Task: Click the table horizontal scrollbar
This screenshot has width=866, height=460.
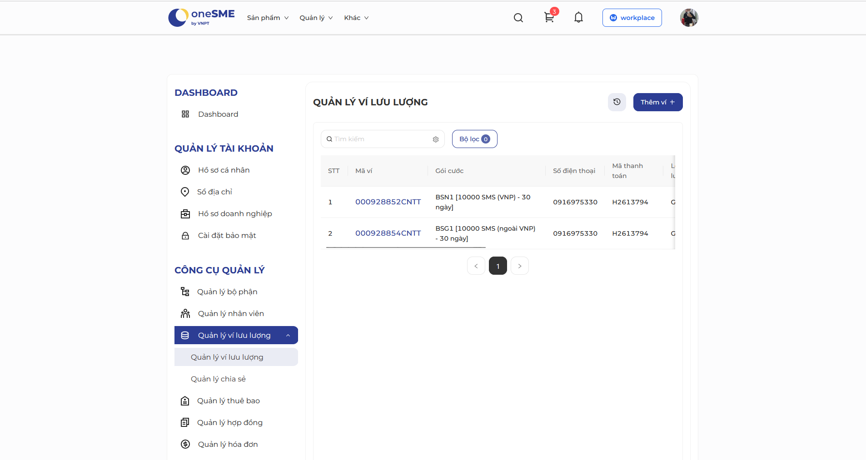Action: click(x=406, y=247)
